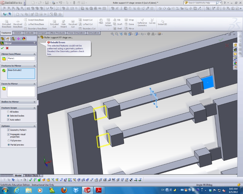Click the red X cancel icon
Screen dimensions: 243x194
[x=7, y=48]
